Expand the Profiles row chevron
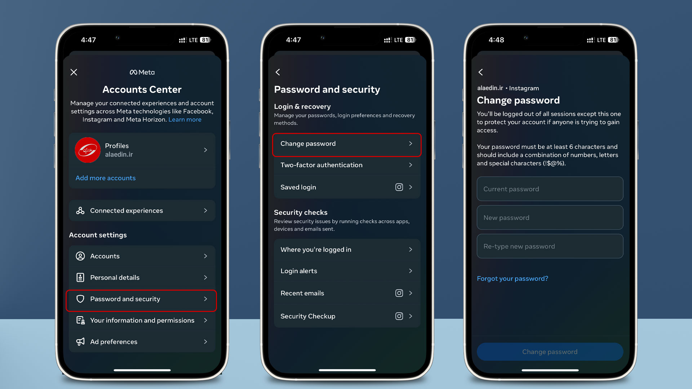 pyautogui.click(x=205, y=149)
